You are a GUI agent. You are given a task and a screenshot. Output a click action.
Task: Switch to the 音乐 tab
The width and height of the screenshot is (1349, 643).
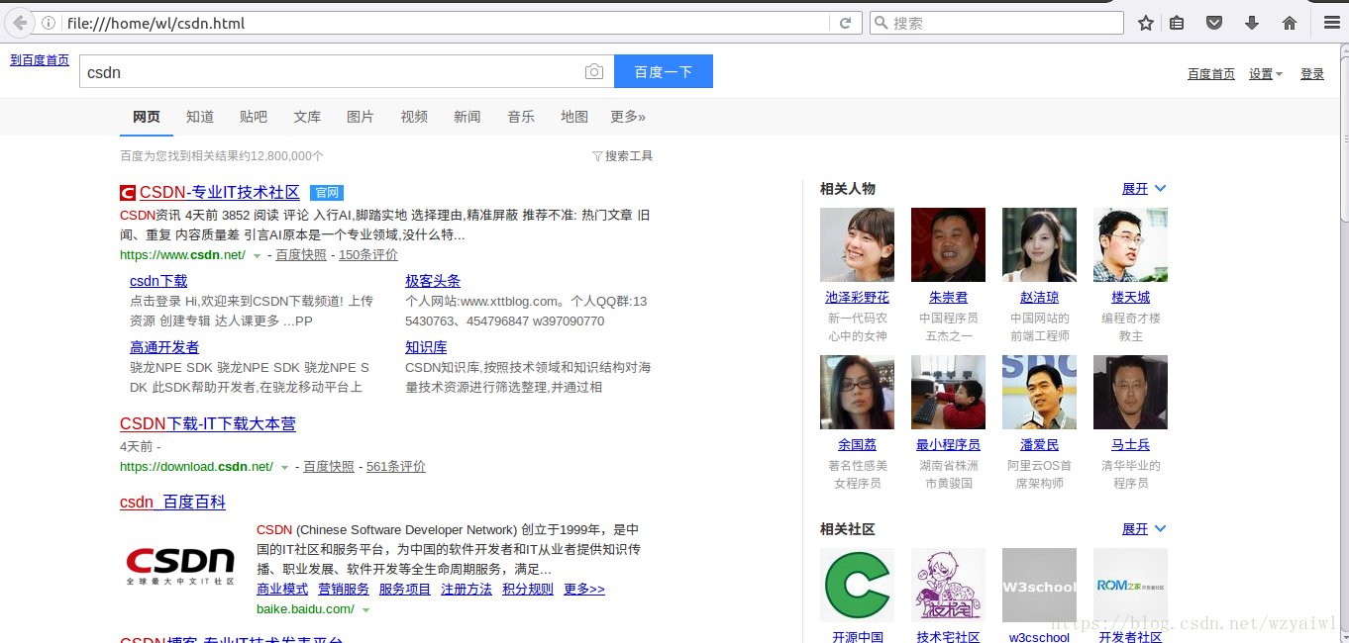click(x=521, y=117)
